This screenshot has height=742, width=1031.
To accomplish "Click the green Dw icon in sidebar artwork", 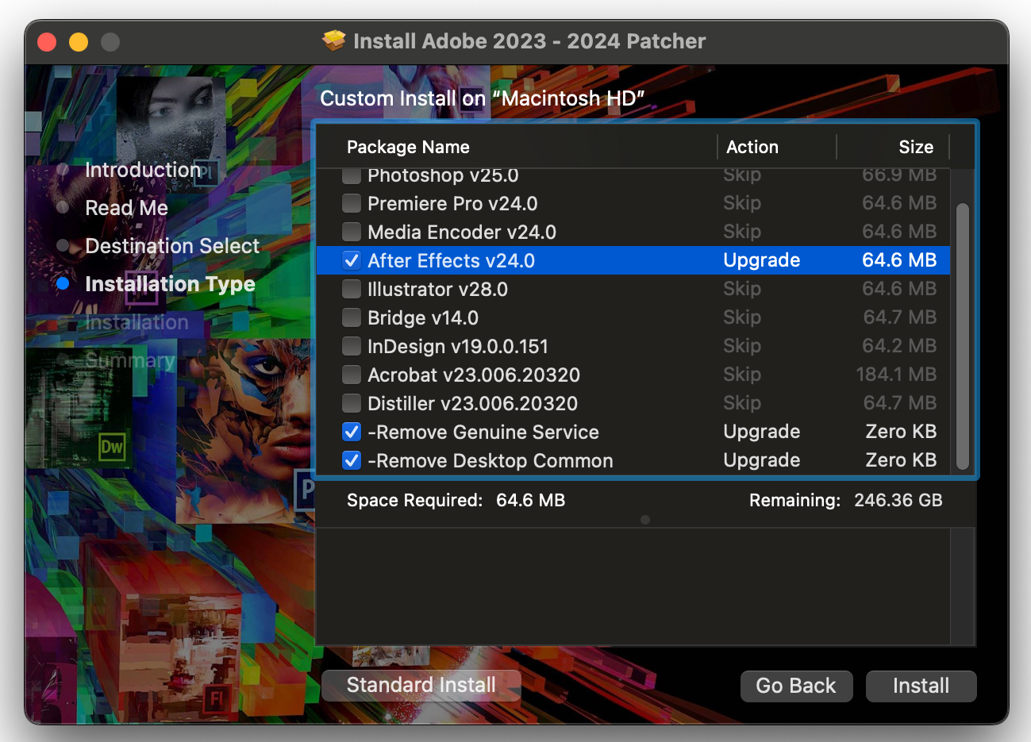I will 111,448.
